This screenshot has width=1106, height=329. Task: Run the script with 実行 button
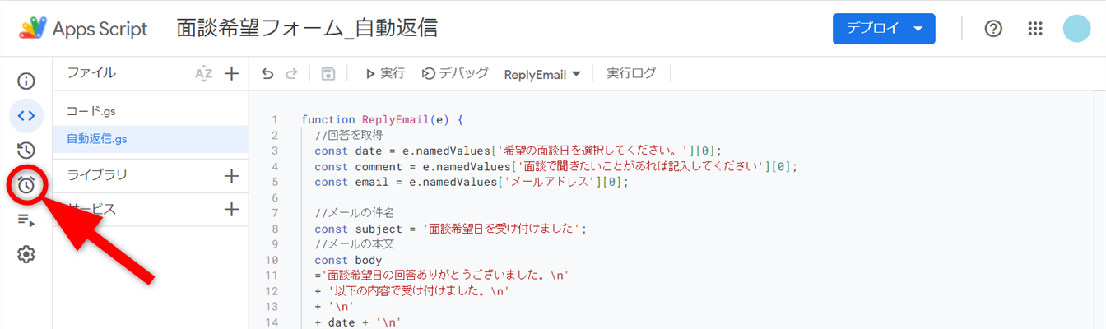(385, 74)
